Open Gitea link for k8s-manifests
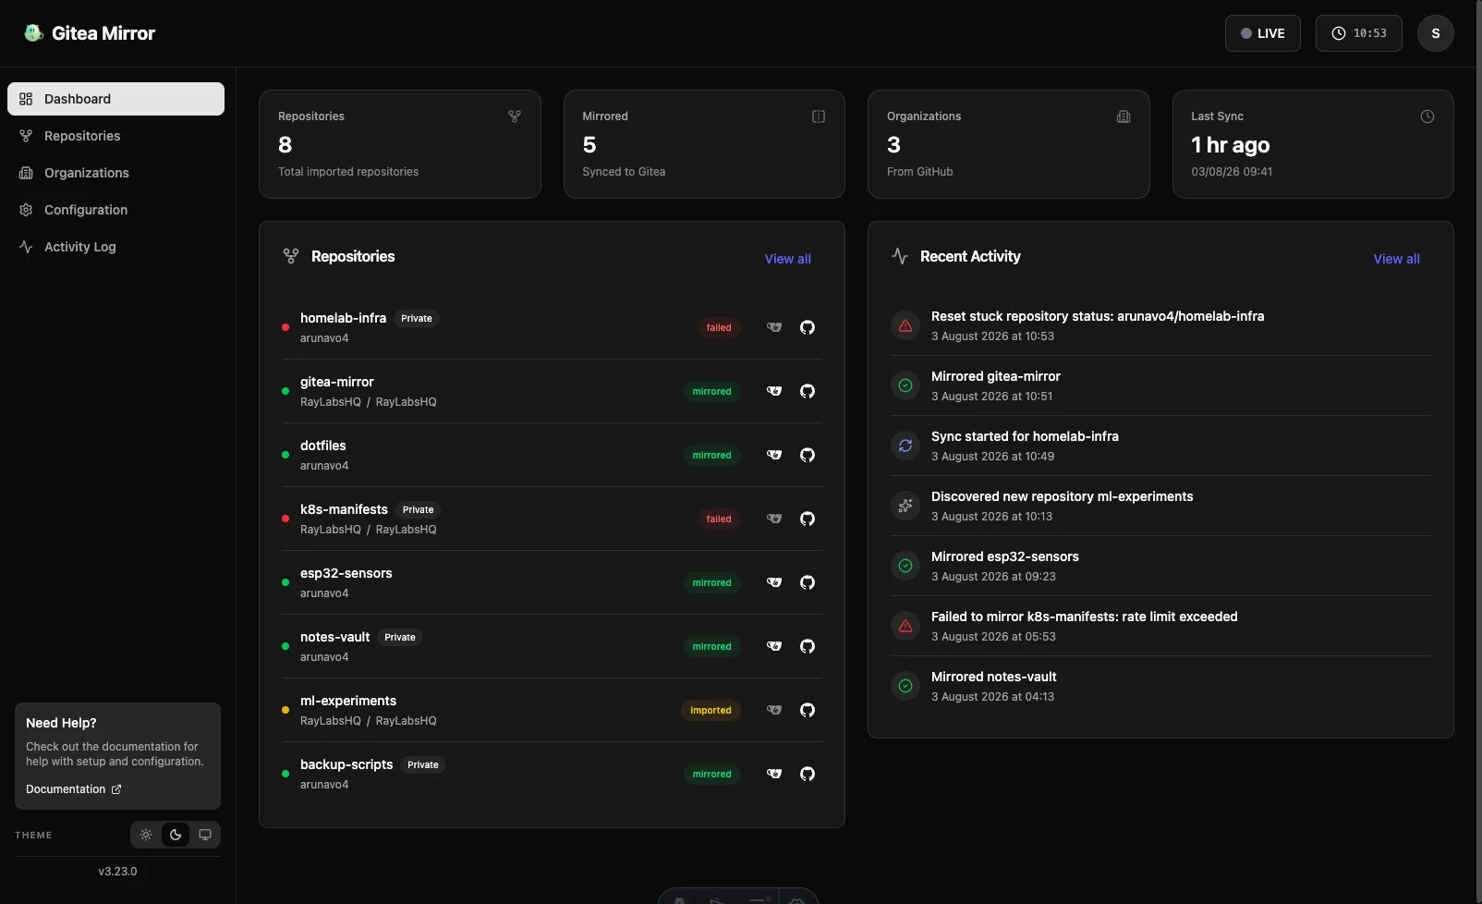Viewport: 1482px width, 904px height. click(774, 519)
